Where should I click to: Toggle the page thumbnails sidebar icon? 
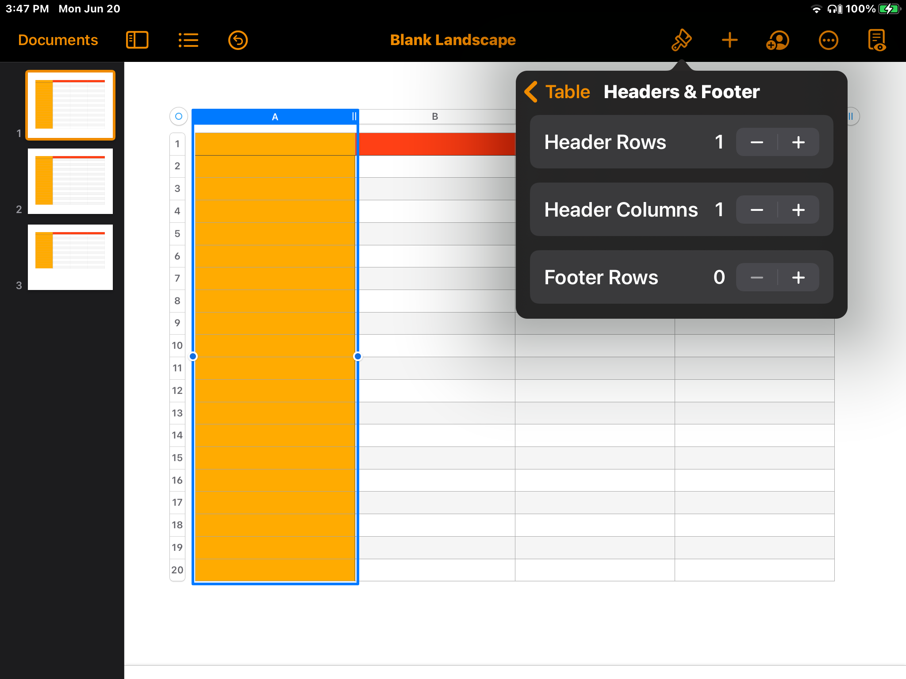pos(137,40)
